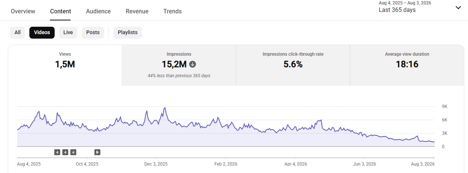The width and height of the screenshot is (468, 173).
Task: Expand the date range chevron arrow
Action: (x=458, y=8)
